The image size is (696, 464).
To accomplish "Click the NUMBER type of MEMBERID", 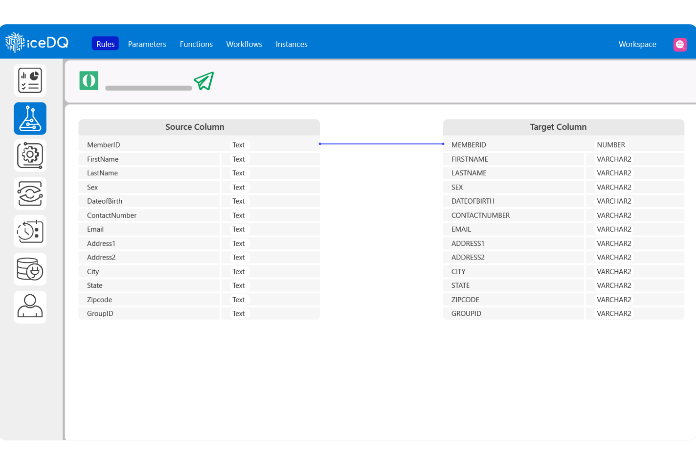I will (611, 145).
